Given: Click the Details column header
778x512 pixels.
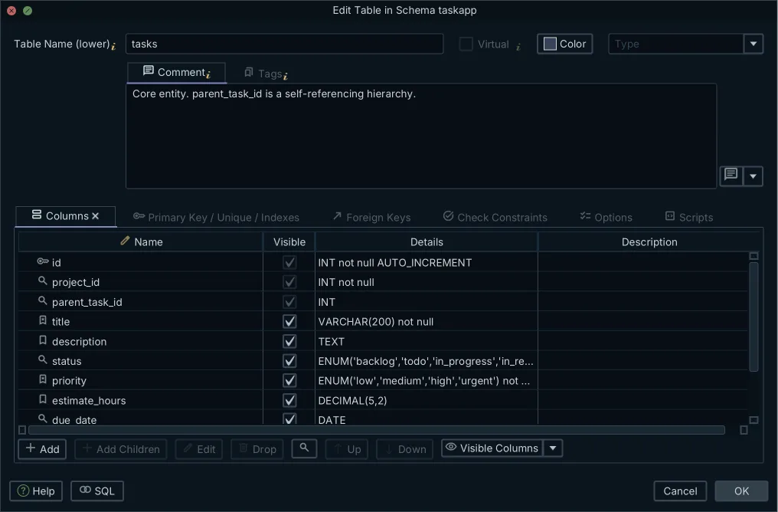Looking at the screenshot, I should [x=427, y=242].
